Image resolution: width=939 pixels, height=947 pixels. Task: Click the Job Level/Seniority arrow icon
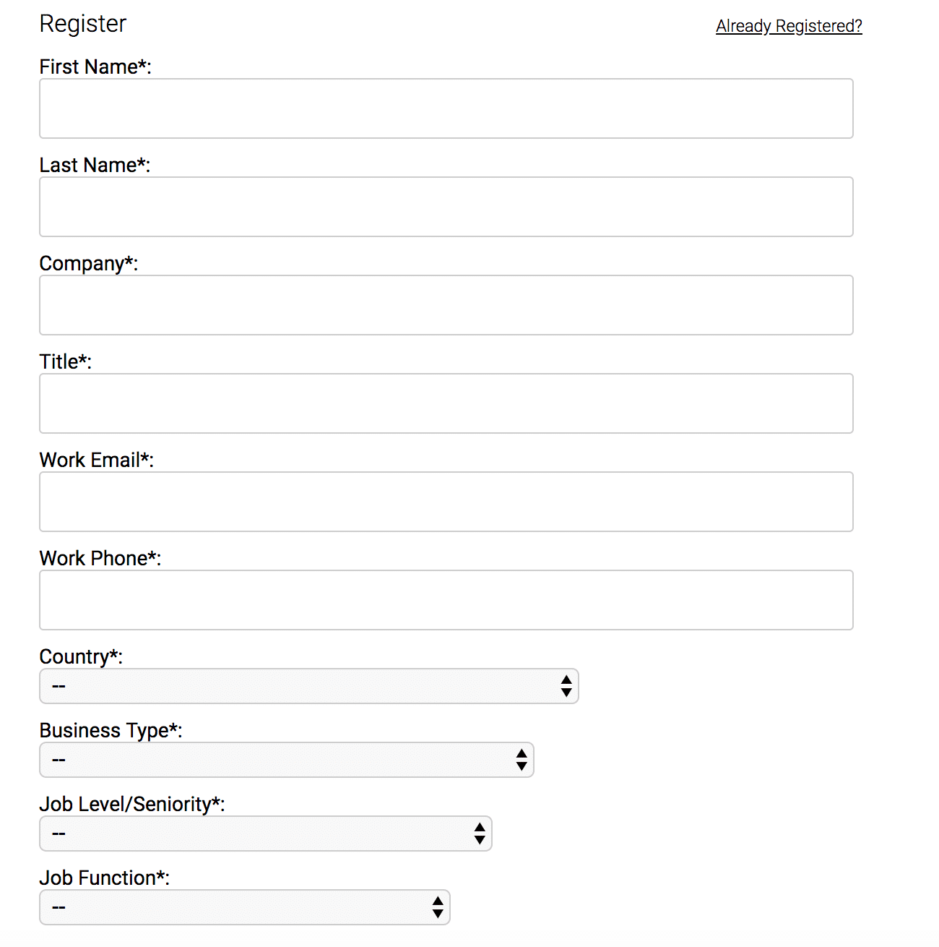[x=480, y=834]
